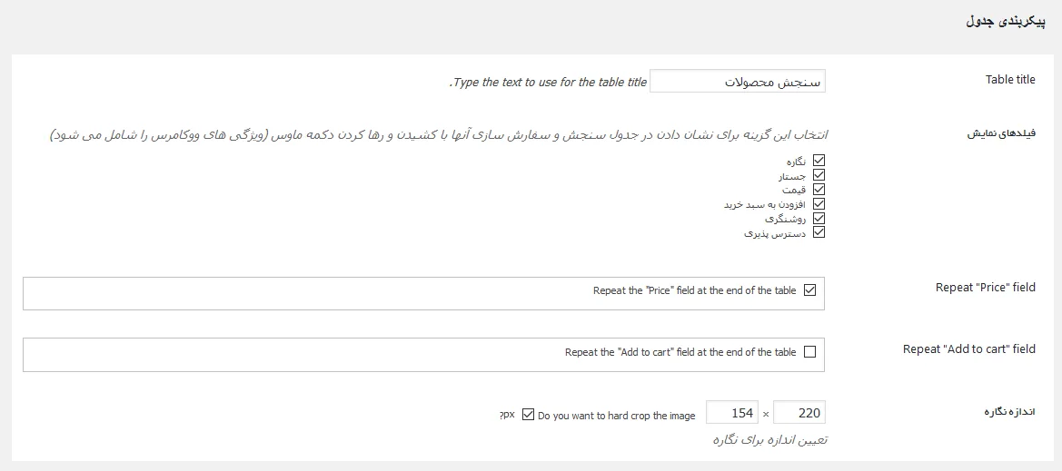Viewport: 1062px width, 471px height.
Task: Focus the image size field showing 220
Action: 799,412
